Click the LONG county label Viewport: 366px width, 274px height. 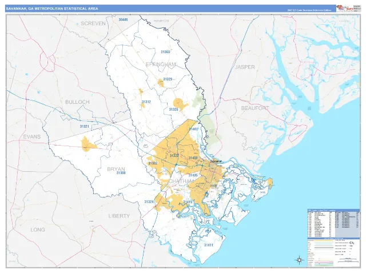point(38,229)
